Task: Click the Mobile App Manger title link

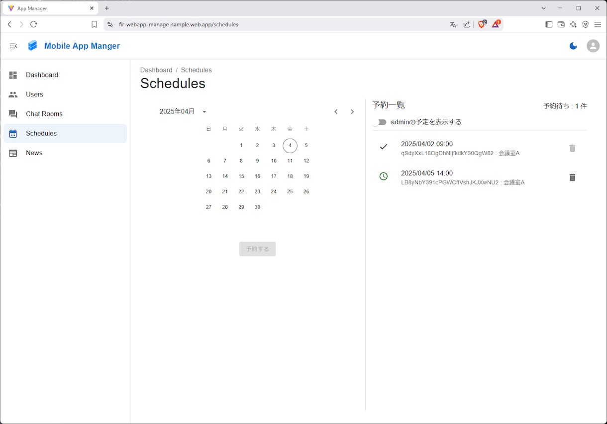Action: click(82, 46)
